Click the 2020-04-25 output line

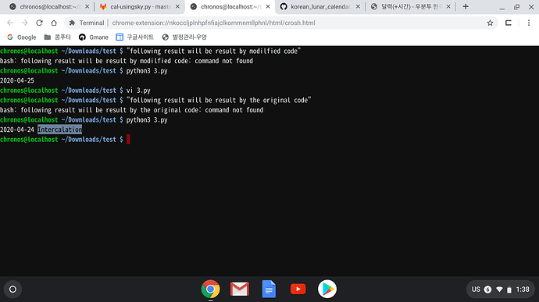tap(17, 80)
